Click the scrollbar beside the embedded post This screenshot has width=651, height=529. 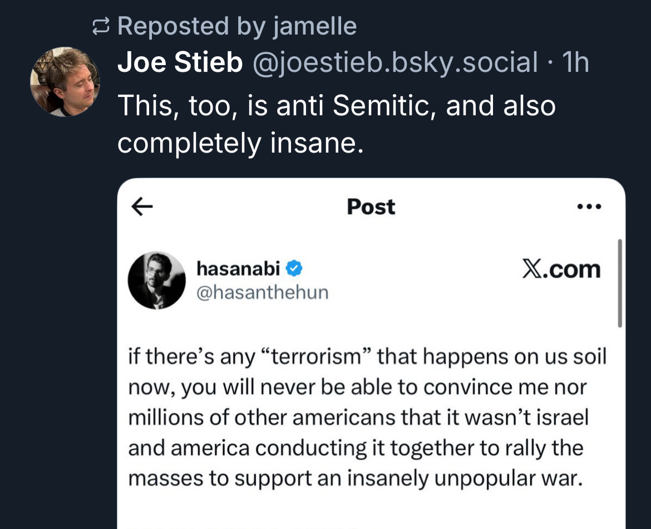pyautogui.click(x=619, y=283)
